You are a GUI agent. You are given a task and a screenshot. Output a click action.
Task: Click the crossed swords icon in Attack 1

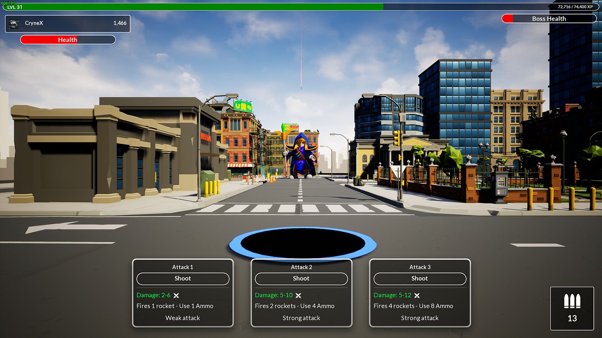tap(176, 295)
